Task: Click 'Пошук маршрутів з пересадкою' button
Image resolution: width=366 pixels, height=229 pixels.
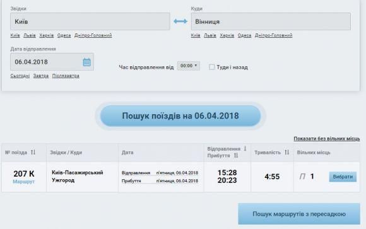Action: pos(299,214)
